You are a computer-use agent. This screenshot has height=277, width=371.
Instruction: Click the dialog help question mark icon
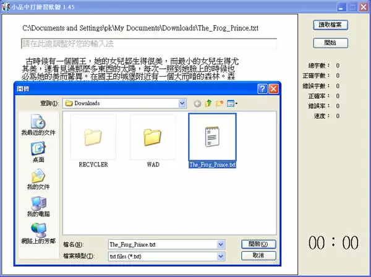(262, 89)
